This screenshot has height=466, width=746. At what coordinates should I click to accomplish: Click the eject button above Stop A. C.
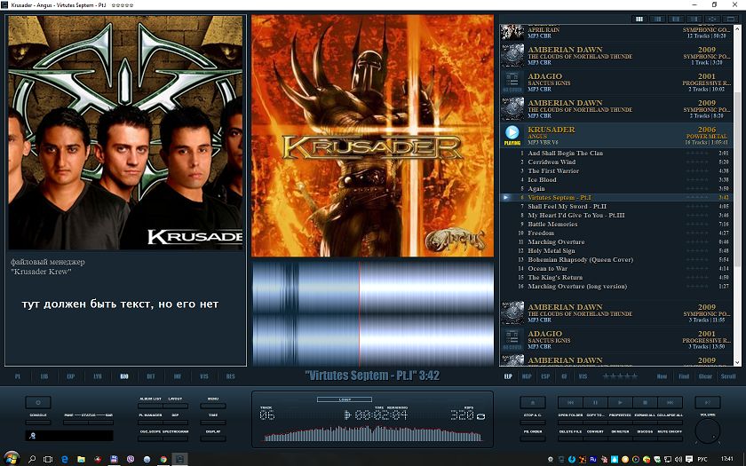532,402
